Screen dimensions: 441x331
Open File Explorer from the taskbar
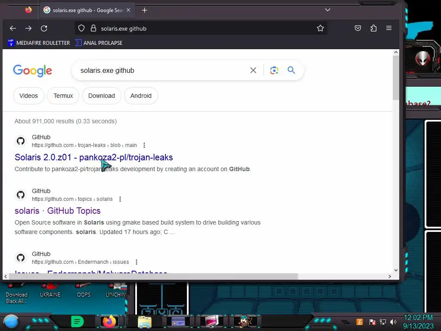click(x=145, y=322)
